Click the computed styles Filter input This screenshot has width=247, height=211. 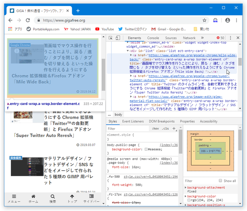click(x=201, y=181)
